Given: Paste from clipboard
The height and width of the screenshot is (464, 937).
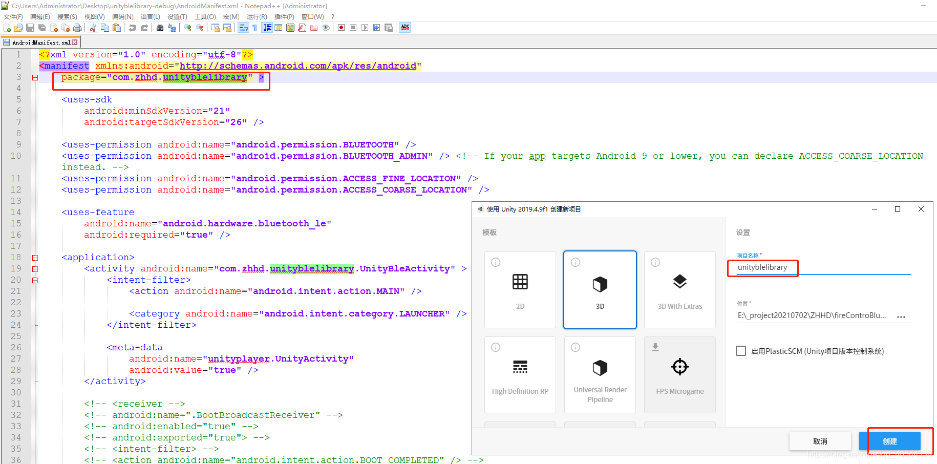Looking at the screenshot, I should [x=116, y=27].
